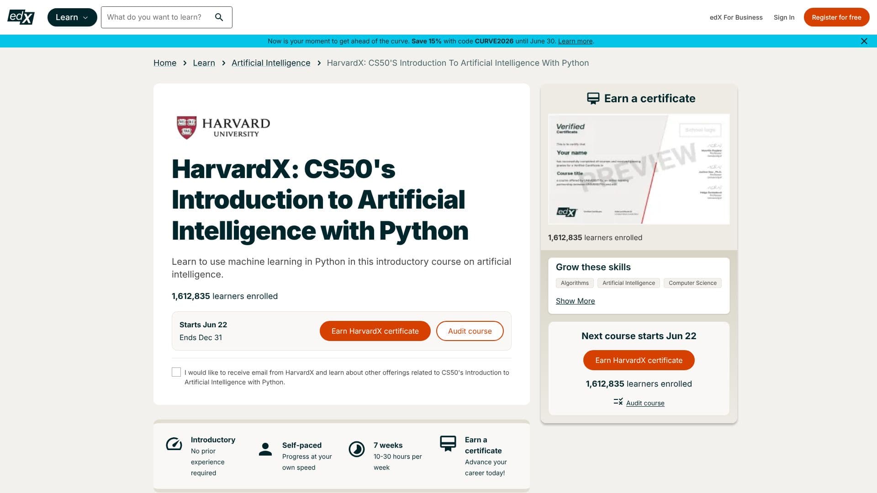Go to edX For Business
The height and width of the screenshot is (493, 877).
pyautogui.click(x=736, y=17)
